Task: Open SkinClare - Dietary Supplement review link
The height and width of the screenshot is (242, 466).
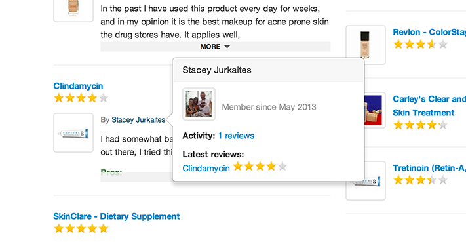Action: 117,216
